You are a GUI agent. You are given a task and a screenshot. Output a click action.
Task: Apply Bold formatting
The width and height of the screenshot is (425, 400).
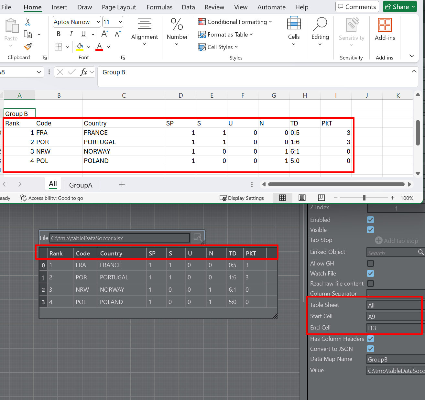pyautogui.click(x=59, y=34)
